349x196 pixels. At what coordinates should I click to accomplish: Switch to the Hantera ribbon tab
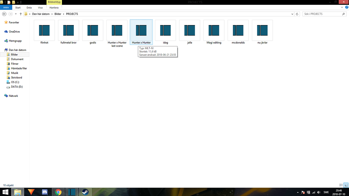(54, 7)
